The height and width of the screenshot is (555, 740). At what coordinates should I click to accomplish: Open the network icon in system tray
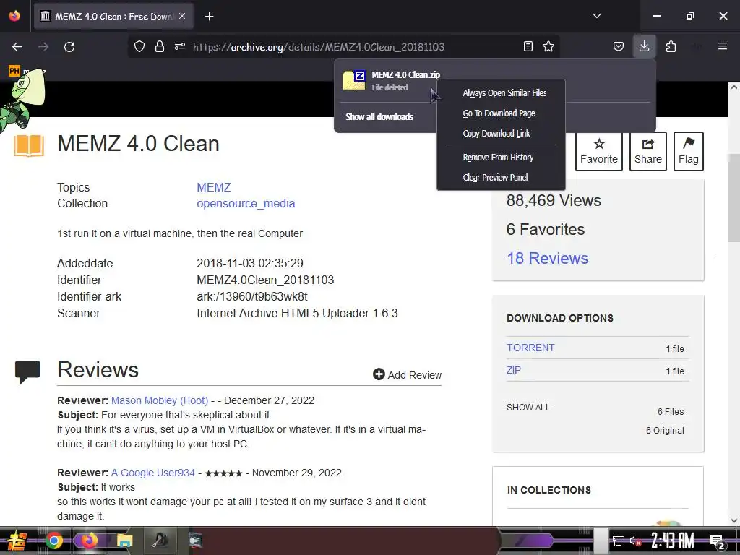point(618,541)
